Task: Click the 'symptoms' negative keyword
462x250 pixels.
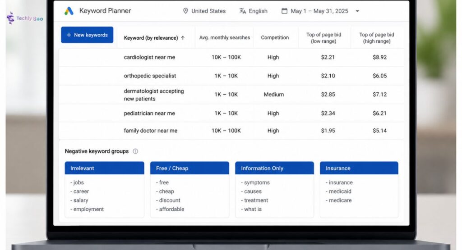Action: (x=257, y=182)
